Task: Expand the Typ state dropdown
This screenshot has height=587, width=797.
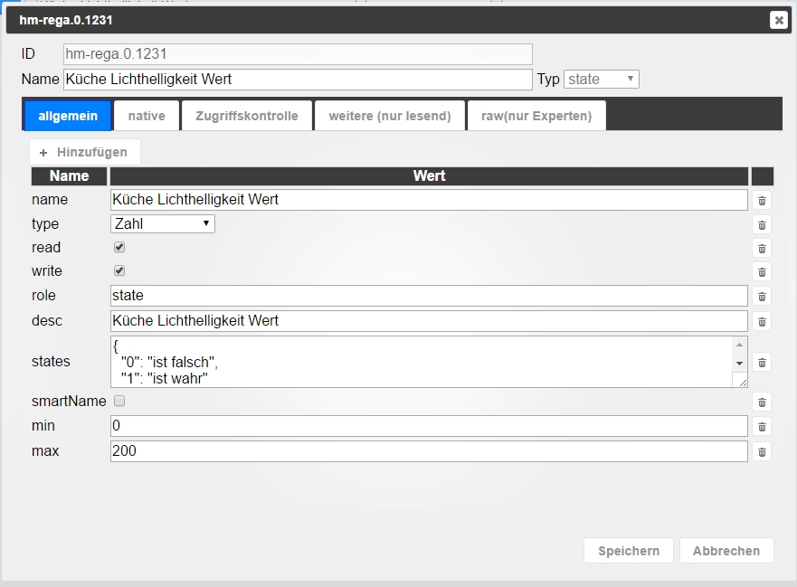Action: 602,80
